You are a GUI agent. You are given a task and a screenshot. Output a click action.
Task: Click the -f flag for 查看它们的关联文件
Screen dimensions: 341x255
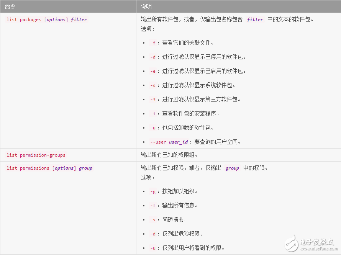coord(153,43)
